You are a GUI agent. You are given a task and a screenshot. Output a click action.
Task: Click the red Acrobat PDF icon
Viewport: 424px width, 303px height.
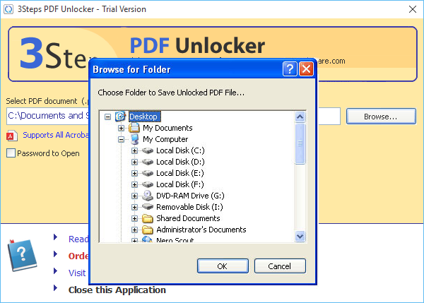(x=11, y=136)
